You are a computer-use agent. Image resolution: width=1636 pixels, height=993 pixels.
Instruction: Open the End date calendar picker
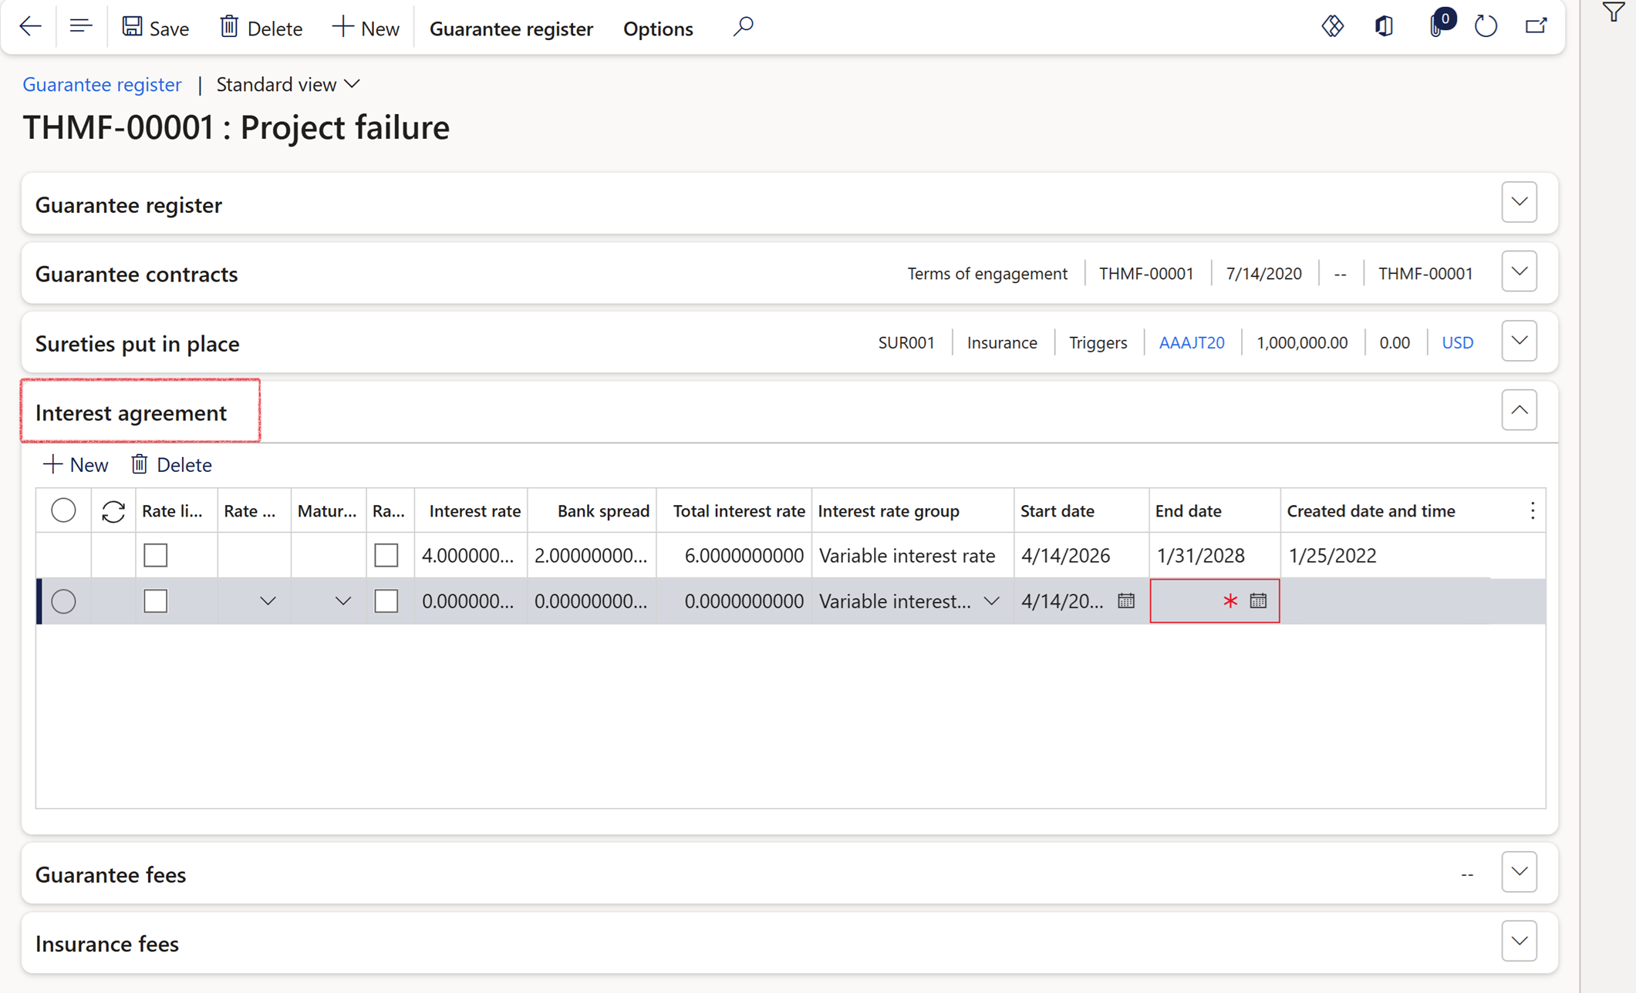[1258, 601]
